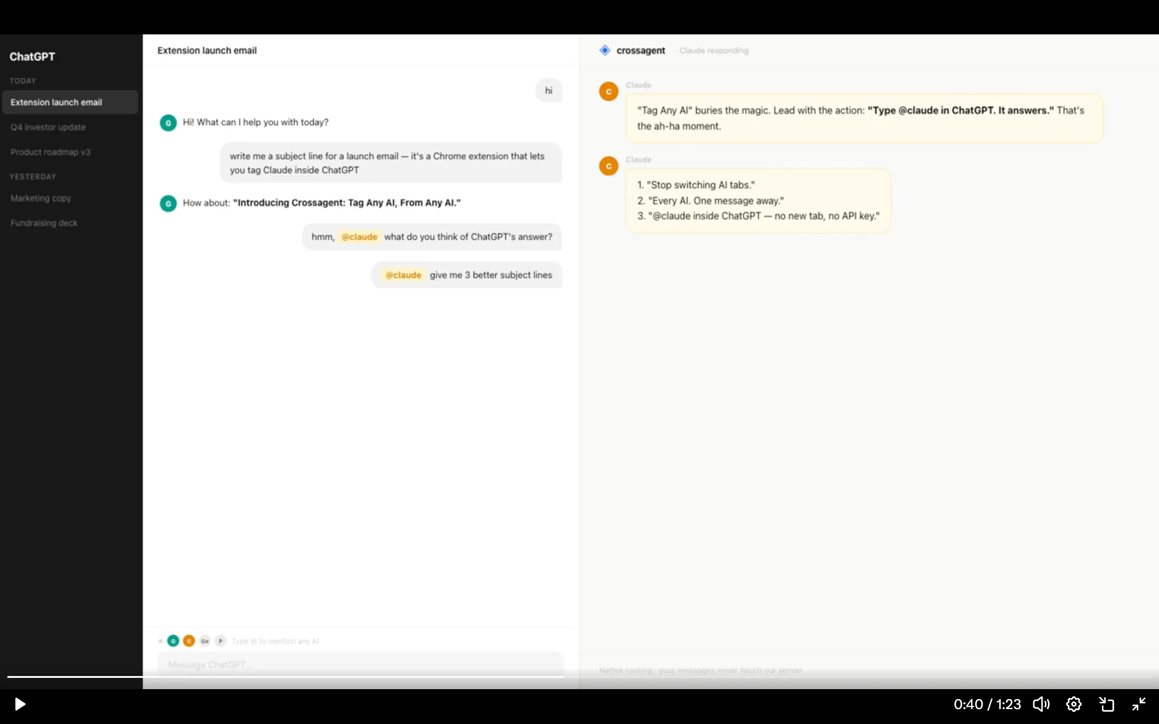Screen dimensions: 1159x724
Task: Click the TODAY section label in sidebar
Action: click(x=23, y=81)
